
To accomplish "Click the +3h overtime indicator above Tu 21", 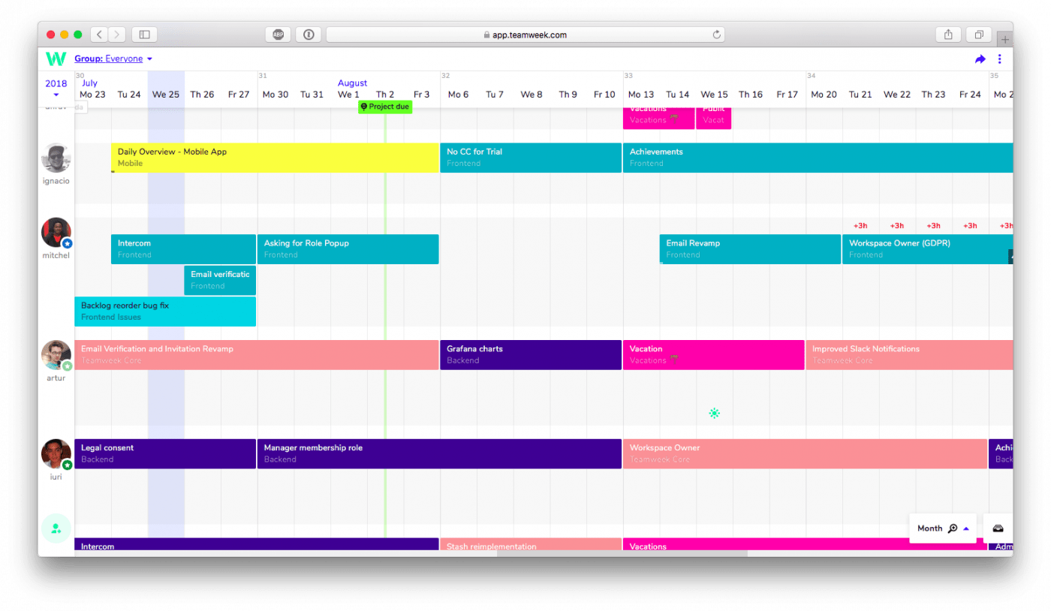I will [860, 226].
